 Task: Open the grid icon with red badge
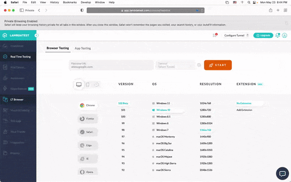pos(215,35)
